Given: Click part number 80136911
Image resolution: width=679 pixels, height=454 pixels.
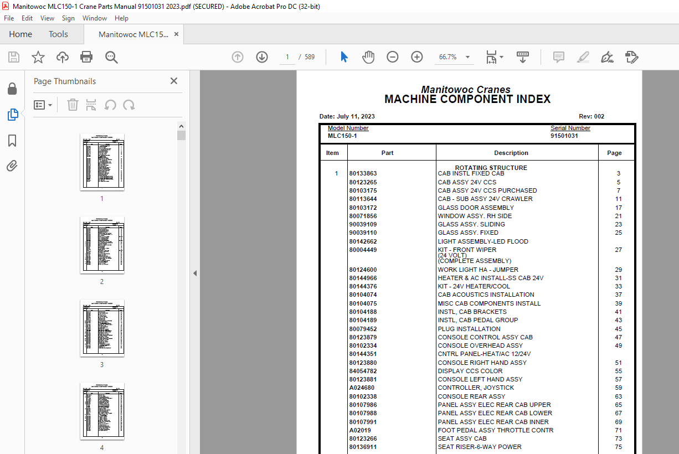Looking at the screenshot, I should [x=363, y=447].
